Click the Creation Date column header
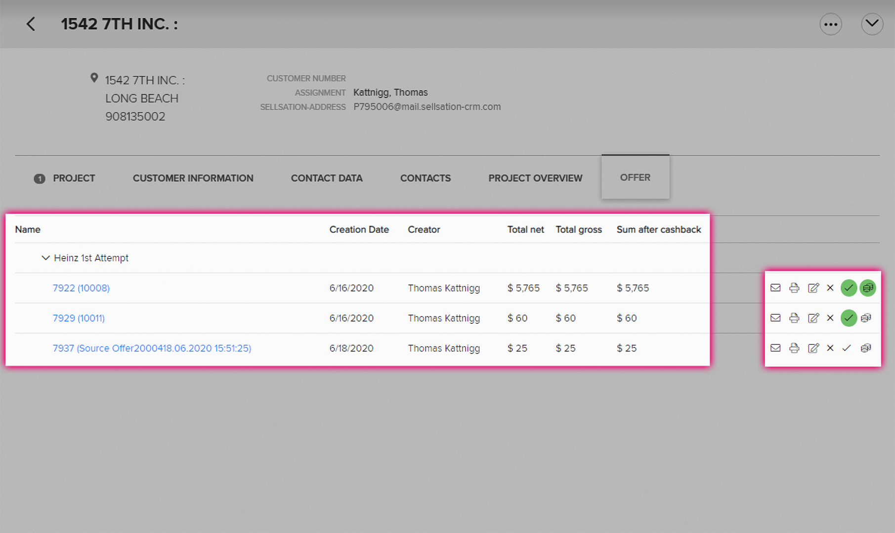Screen dimensions: 895x533 [x=359, y=229]
